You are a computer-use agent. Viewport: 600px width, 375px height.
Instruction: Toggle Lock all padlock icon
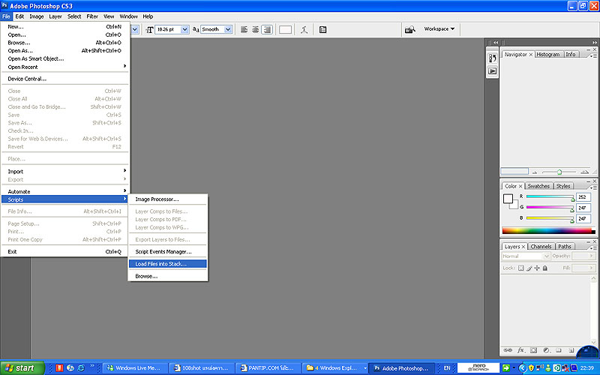coord(545,268)
